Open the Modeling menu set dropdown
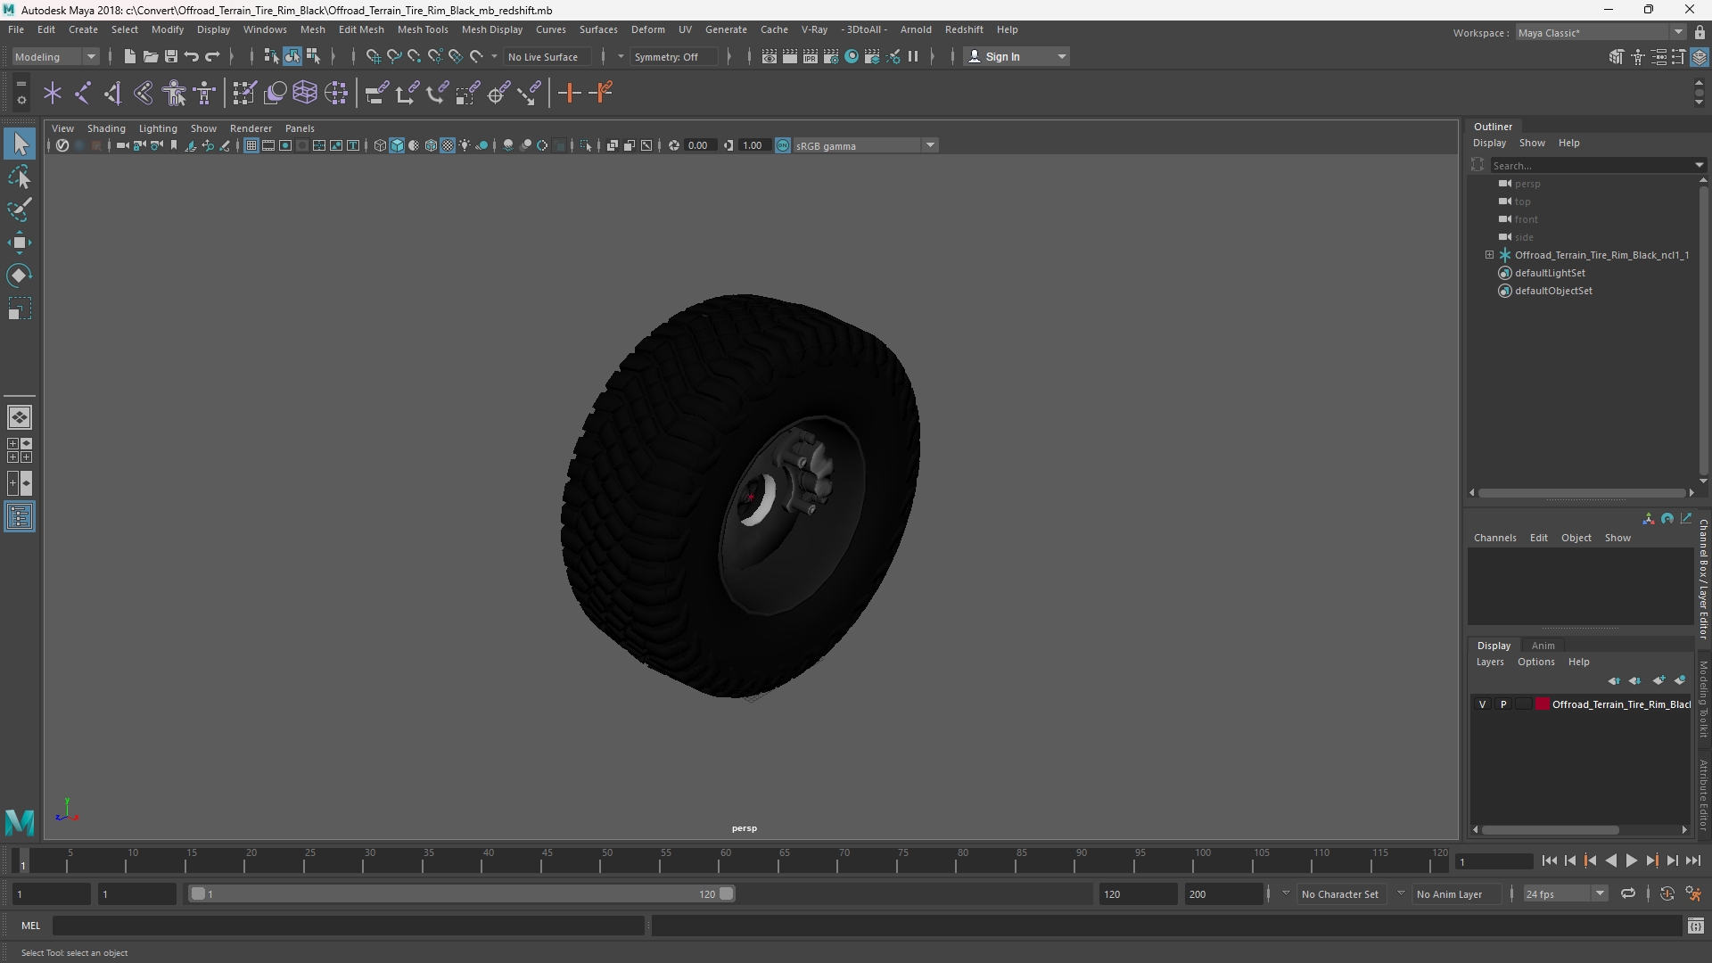 pos(55,56)
